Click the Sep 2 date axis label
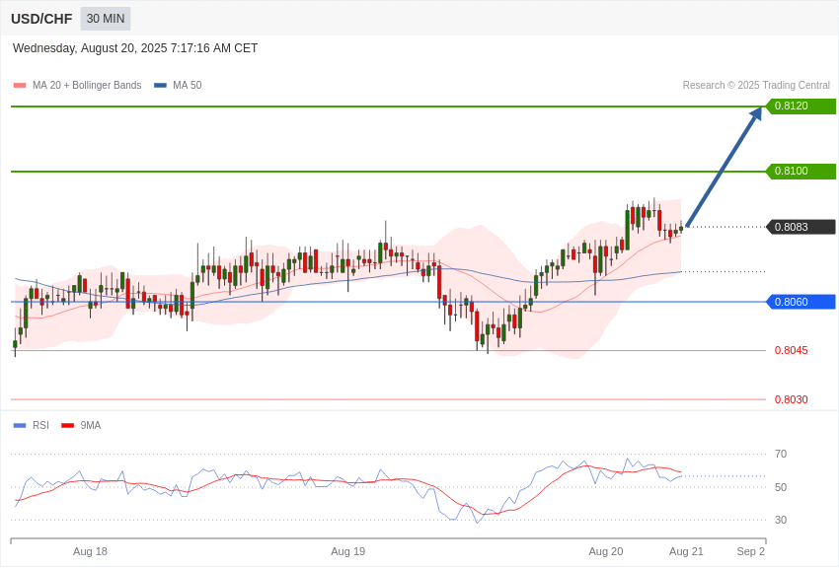The height and width of the screenshot is (568, 839). click(x=751, y=551)
